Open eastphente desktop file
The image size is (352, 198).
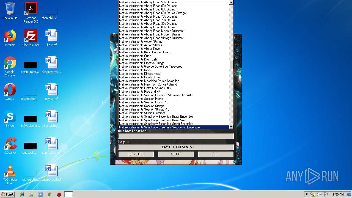pyautogui.click(x=31, y=94)
